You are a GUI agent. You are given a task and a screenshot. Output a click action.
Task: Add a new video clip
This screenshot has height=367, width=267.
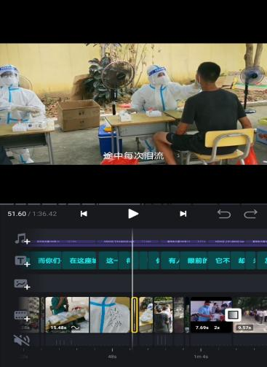click(x=23, y=316)
